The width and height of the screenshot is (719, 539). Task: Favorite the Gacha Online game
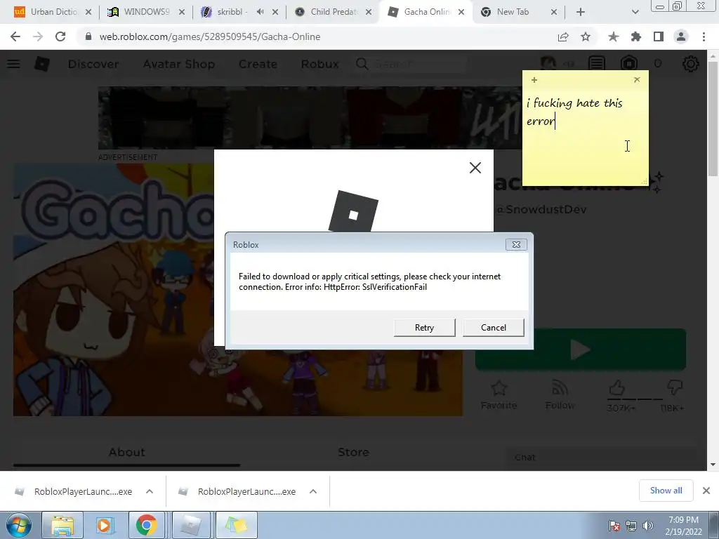pos(499,395)
